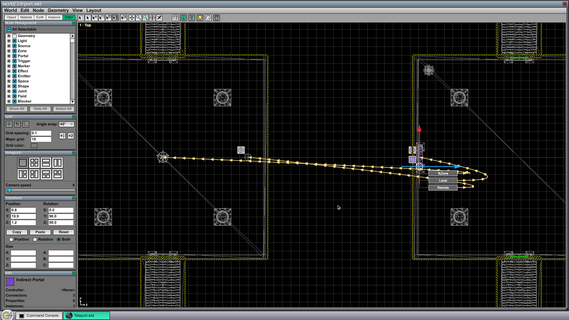The height and width of the screenshot is (320, 569).
Task: Toggle Light visibility checkbox
Action: (15, 41)
